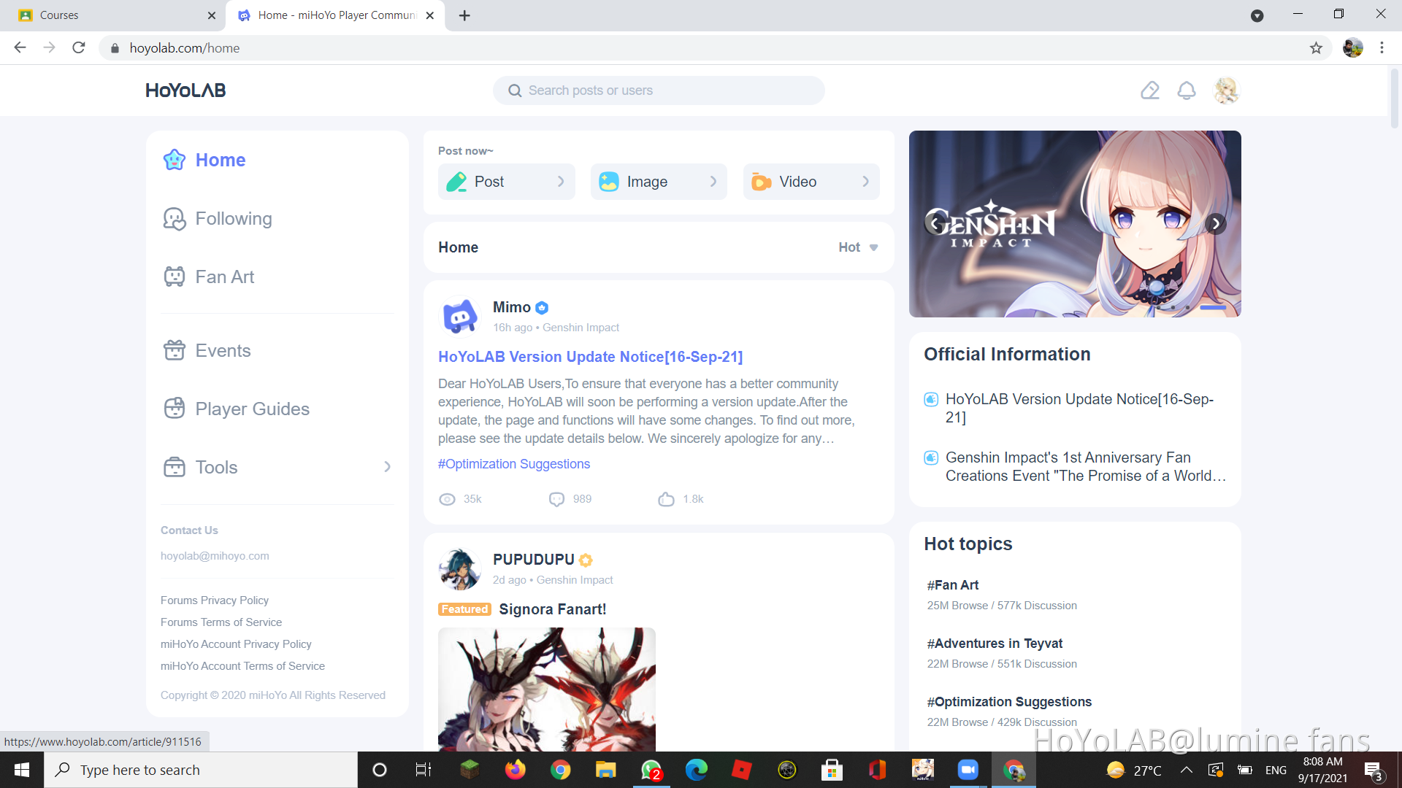
Task: Create a new Post
Action: [x=507, y=182]
